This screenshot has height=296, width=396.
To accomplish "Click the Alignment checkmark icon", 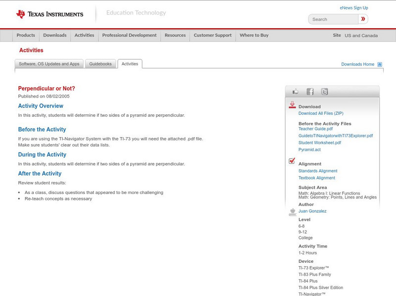I will (x=292, y=161).
